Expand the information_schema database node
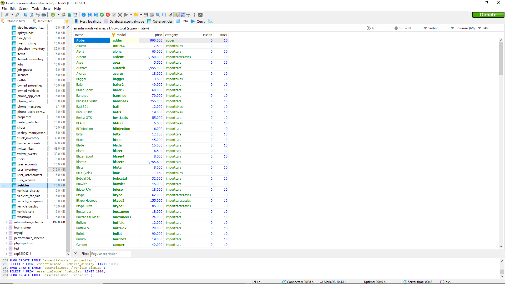This screenshot has height=284, width=505. (6, 222)
